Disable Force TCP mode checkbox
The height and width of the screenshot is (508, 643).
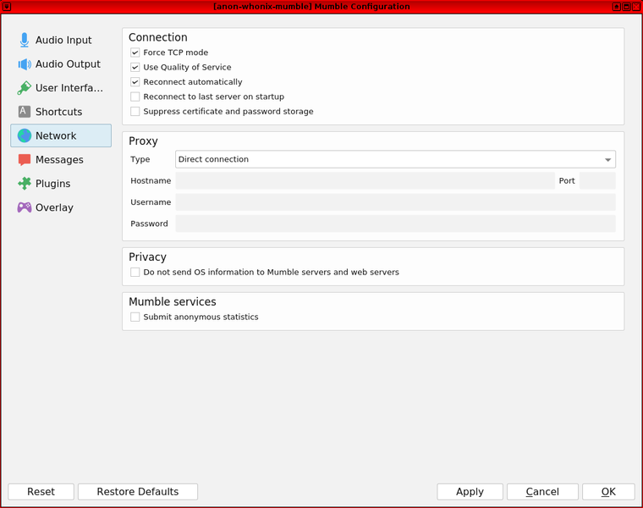point(135,52)
